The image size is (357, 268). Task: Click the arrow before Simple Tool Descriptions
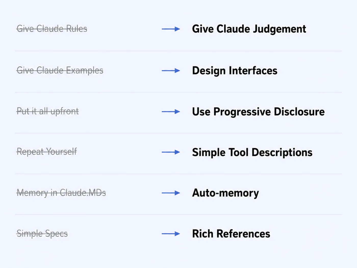point(171,152)
